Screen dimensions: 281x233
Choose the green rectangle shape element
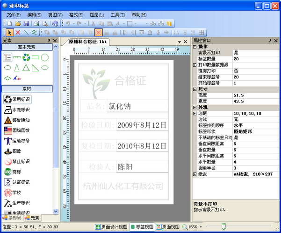pos(36,57)
